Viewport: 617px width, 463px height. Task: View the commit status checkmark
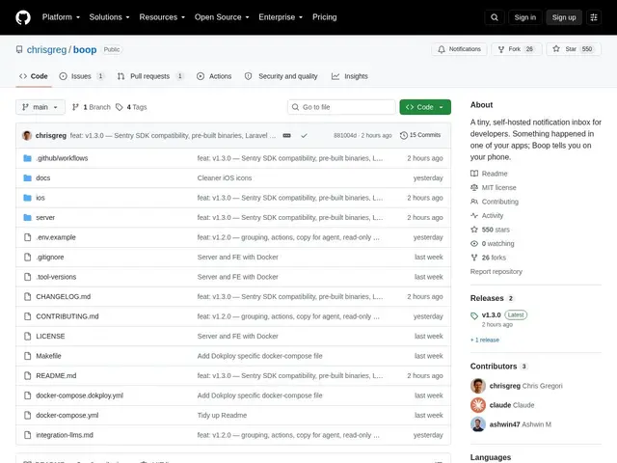[304, 135]
